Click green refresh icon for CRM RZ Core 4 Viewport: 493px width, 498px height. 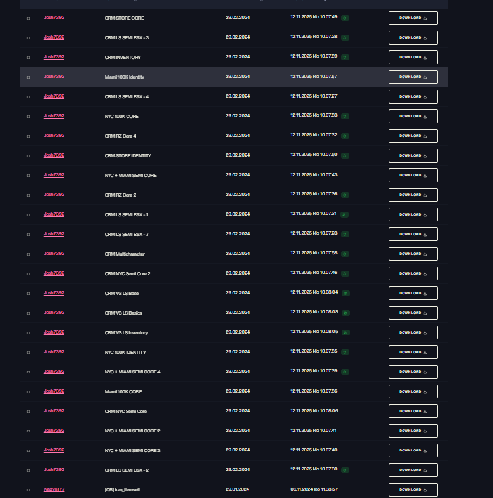tap(345, 136)
